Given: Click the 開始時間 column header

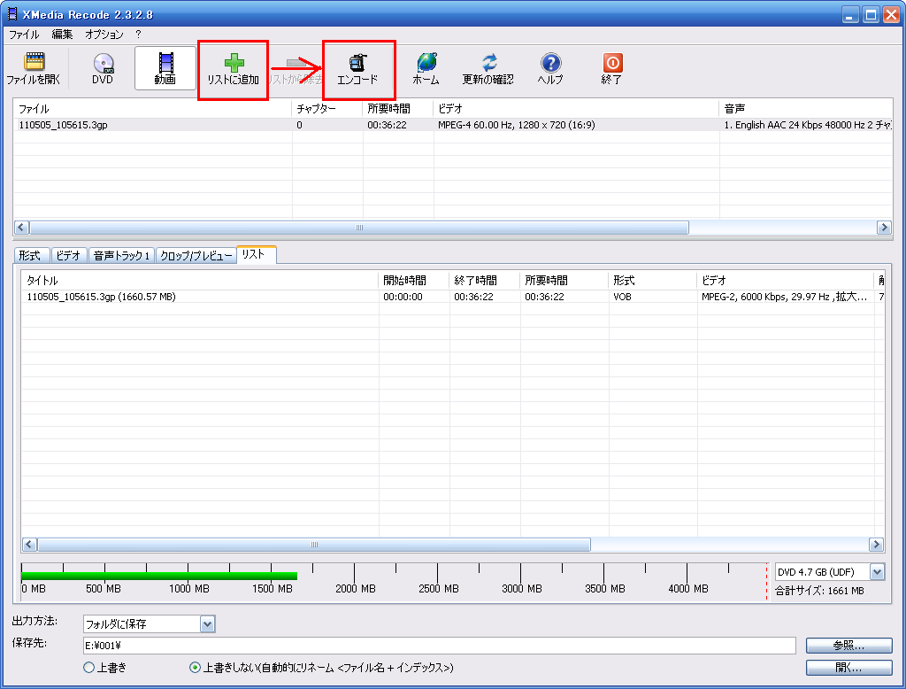Looking at the screenshot, I should pos(414,281).
